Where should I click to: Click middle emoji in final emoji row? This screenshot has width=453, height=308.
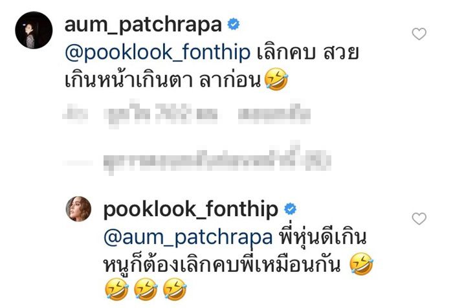[x=146, y=289]
